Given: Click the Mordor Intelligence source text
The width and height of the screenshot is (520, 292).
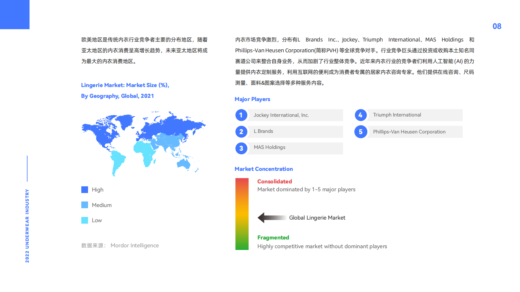Looking at the screenshot, I should [135, 246].
